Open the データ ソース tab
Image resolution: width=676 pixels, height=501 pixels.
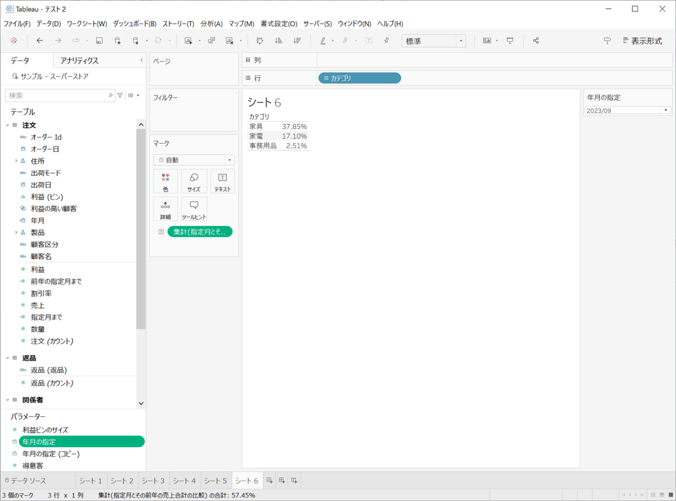point(26,481)
